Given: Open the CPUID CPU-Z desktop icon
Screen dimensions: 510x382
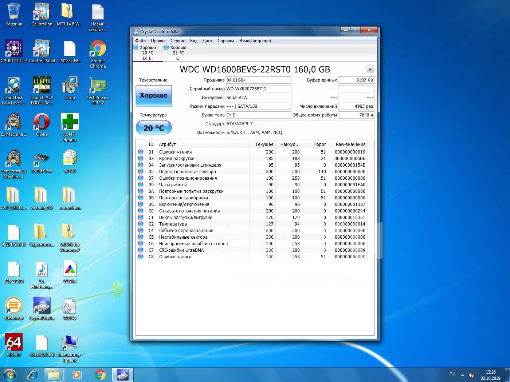Looking at the screenshot, I should pos(14,51).
